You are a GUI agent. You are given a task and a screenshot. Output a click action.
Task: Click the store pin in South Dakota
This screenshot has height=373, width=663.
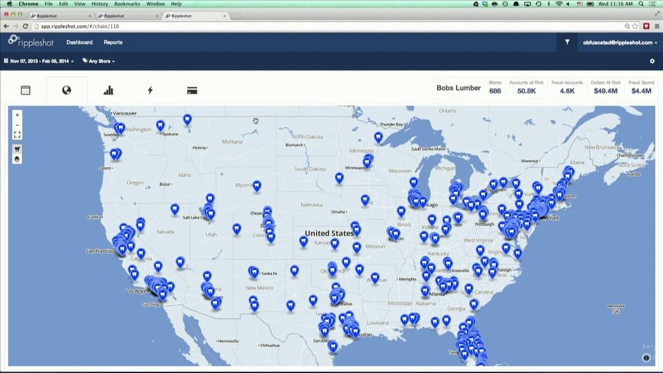click(x=340, y=178)
